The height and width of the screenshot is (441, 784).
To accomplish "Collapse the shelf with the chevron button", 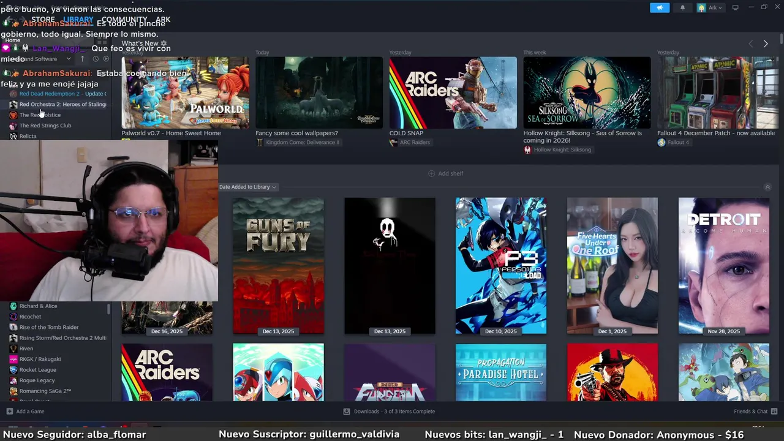I will pyautogui.click(x=767, y=187).
